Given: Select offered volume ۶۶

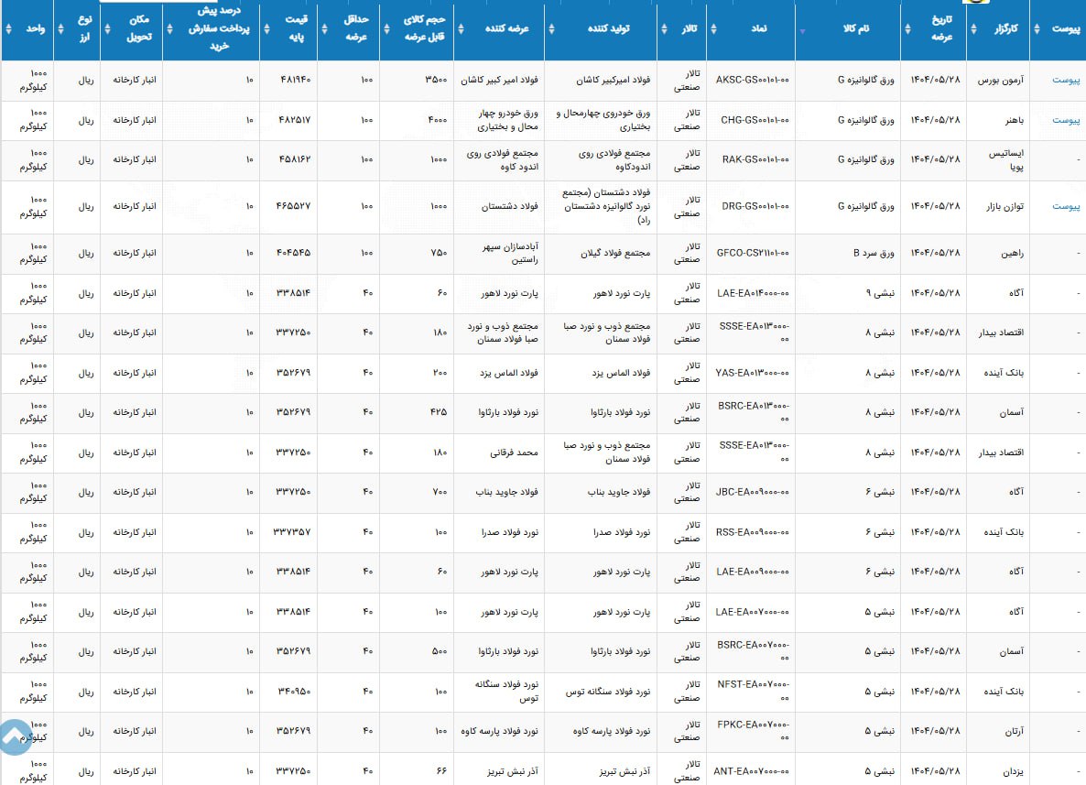Looking at the screenshot, I should [442, 772].
